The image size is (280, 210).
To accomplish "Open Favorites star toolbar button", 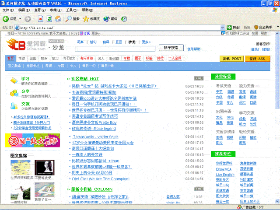I will tap(91, 19).
